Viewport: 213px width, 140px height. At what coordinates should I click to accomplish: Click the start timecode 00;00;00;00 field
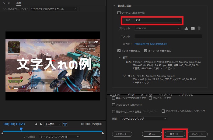click(150, 111)
